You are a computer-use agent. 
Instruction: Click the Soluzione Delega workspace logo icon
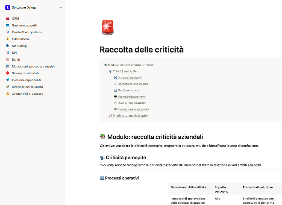[8, 8]
